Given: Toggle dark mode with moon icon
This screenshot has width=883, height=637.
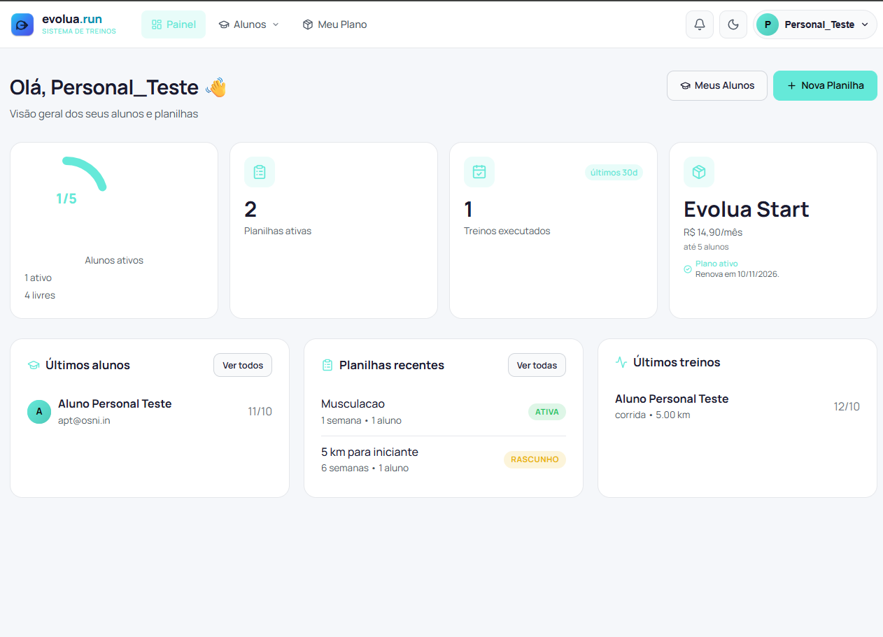Looking at the screenshot, I should pos(733,24).
